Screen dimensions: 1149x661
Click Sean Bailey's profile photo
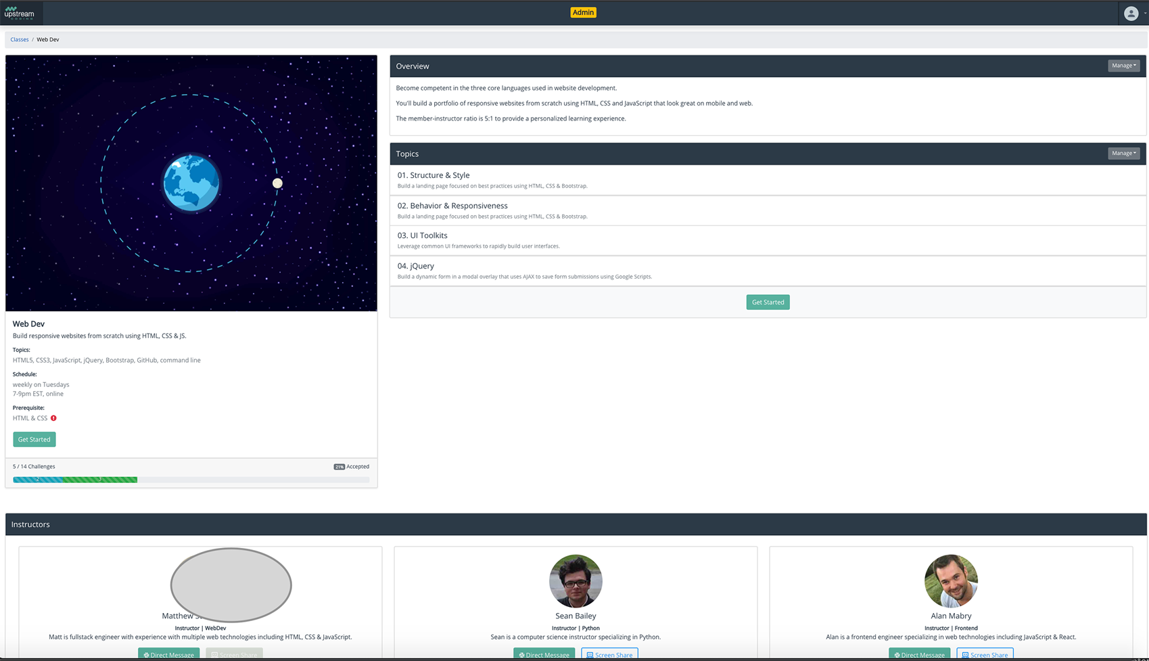pos(576,580)
